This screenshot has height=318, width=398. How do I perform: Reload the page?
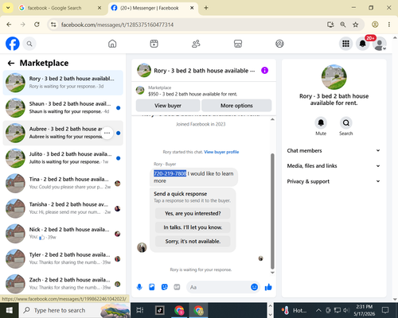[37, 25]
